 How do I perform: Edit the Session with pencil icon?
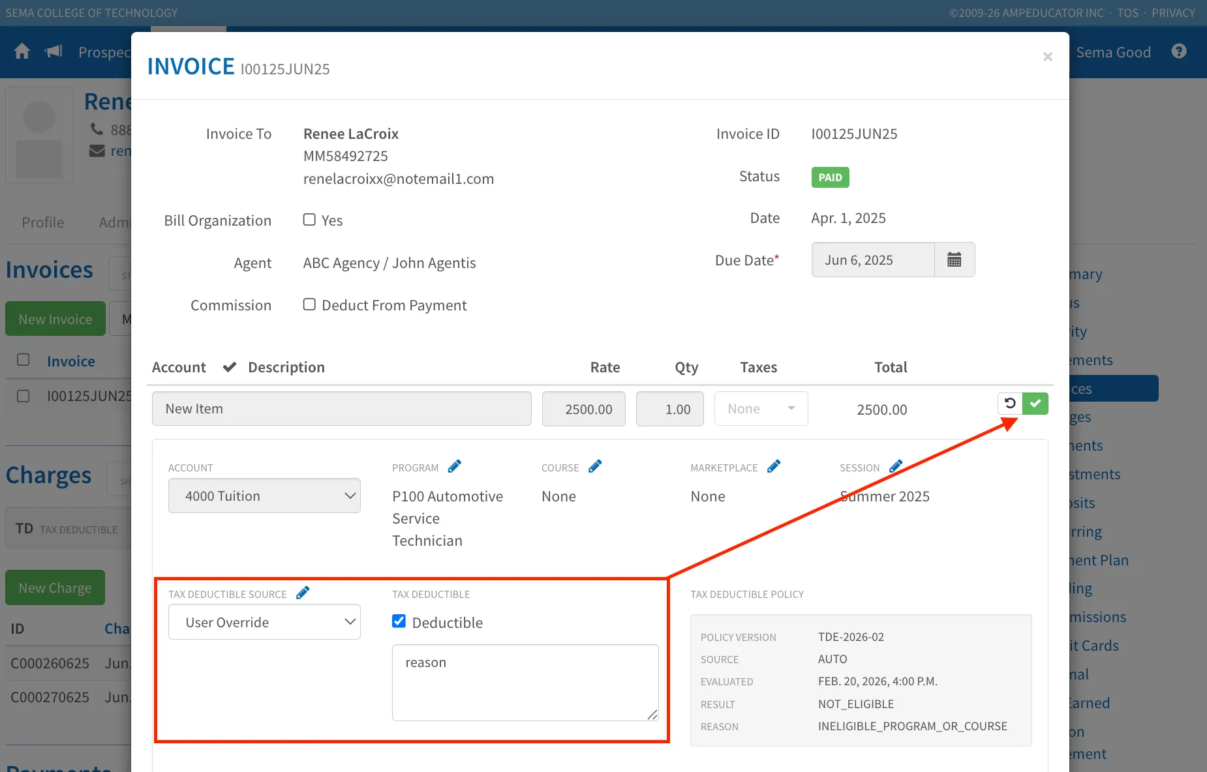click(x=896, y=467)
